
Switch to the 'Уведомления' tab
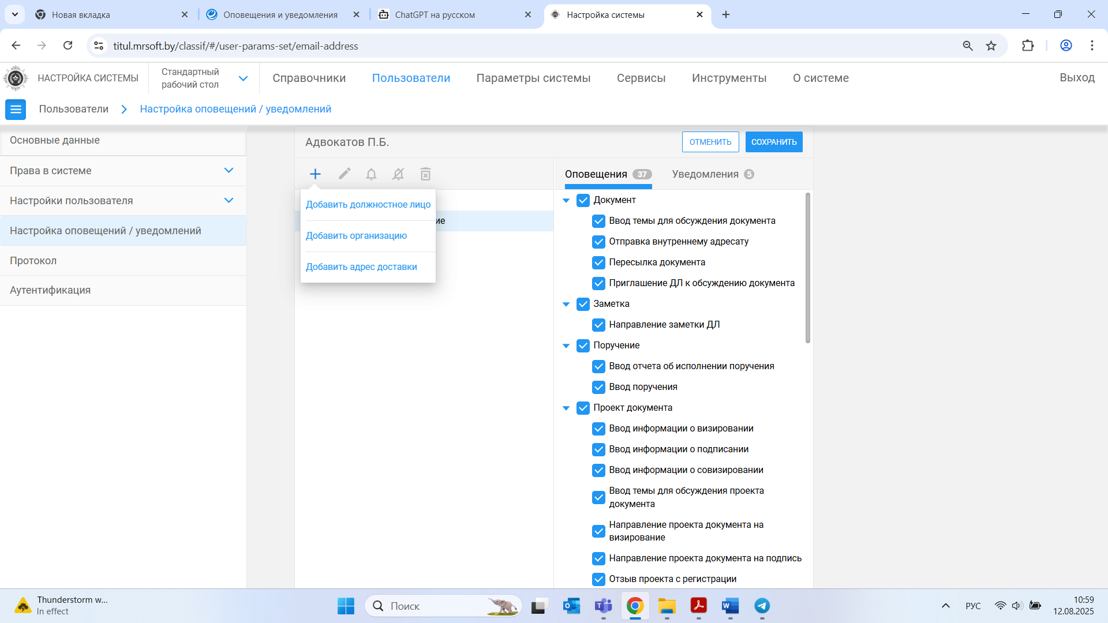coord(705,174)
